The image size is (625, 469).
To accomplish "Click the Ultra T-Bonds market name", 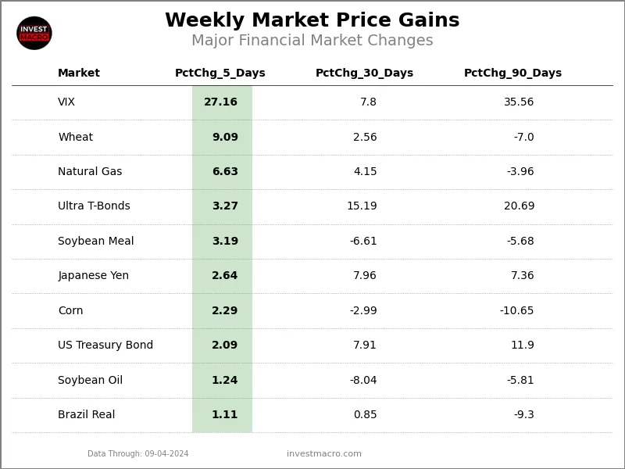I will pyautogui.click(x=94, y=206).
